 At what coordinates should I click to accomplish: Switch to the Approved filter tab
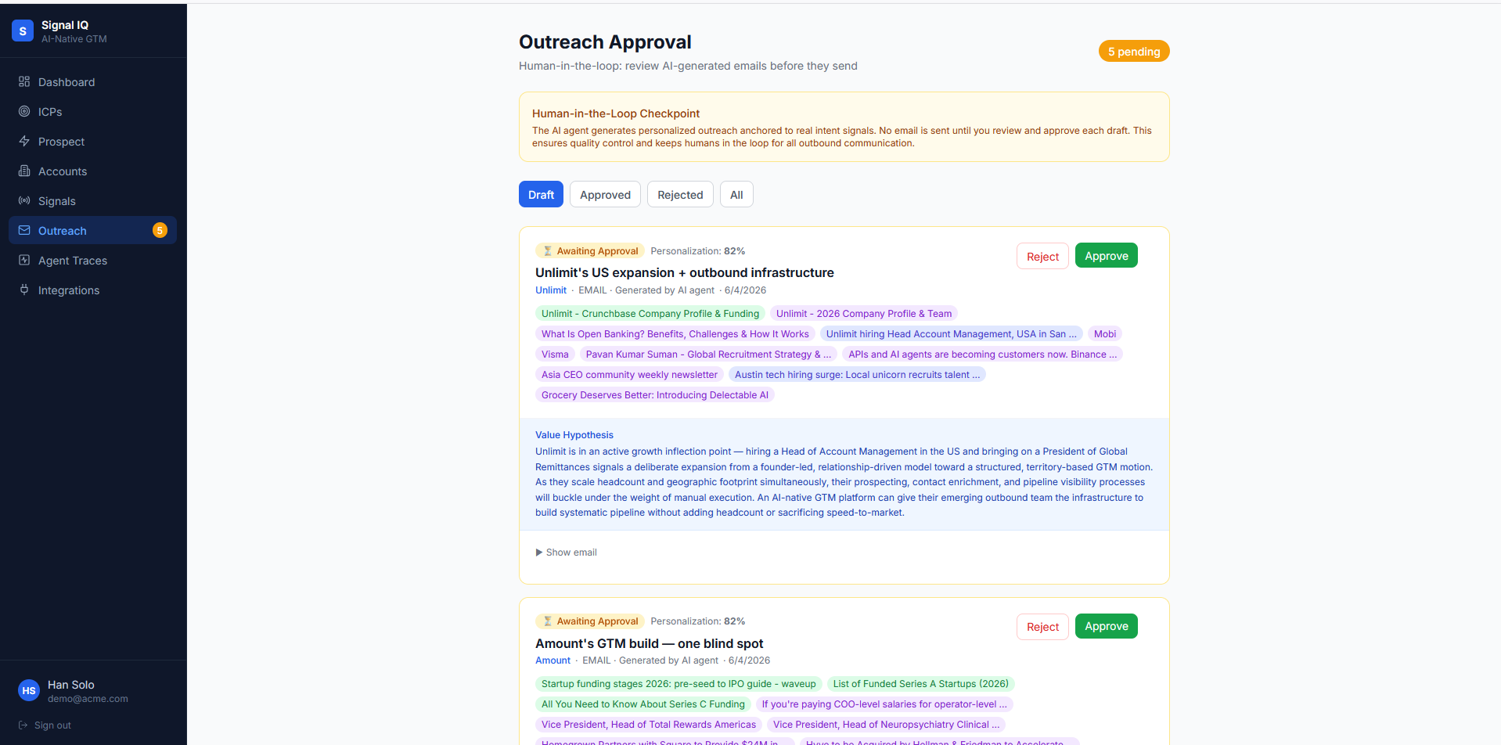[605, 194]
